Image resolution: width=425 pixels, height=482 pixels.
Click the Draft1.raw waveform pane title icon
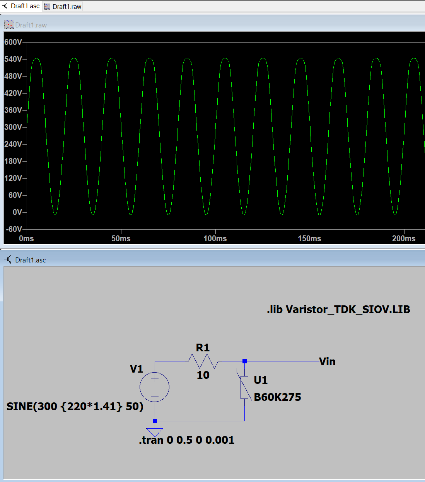[x=9, y=25]
